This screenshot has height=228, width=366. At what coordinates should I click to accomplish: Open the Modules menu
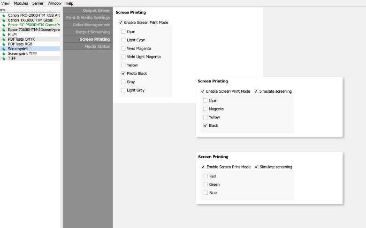click(x=21, y=3)
